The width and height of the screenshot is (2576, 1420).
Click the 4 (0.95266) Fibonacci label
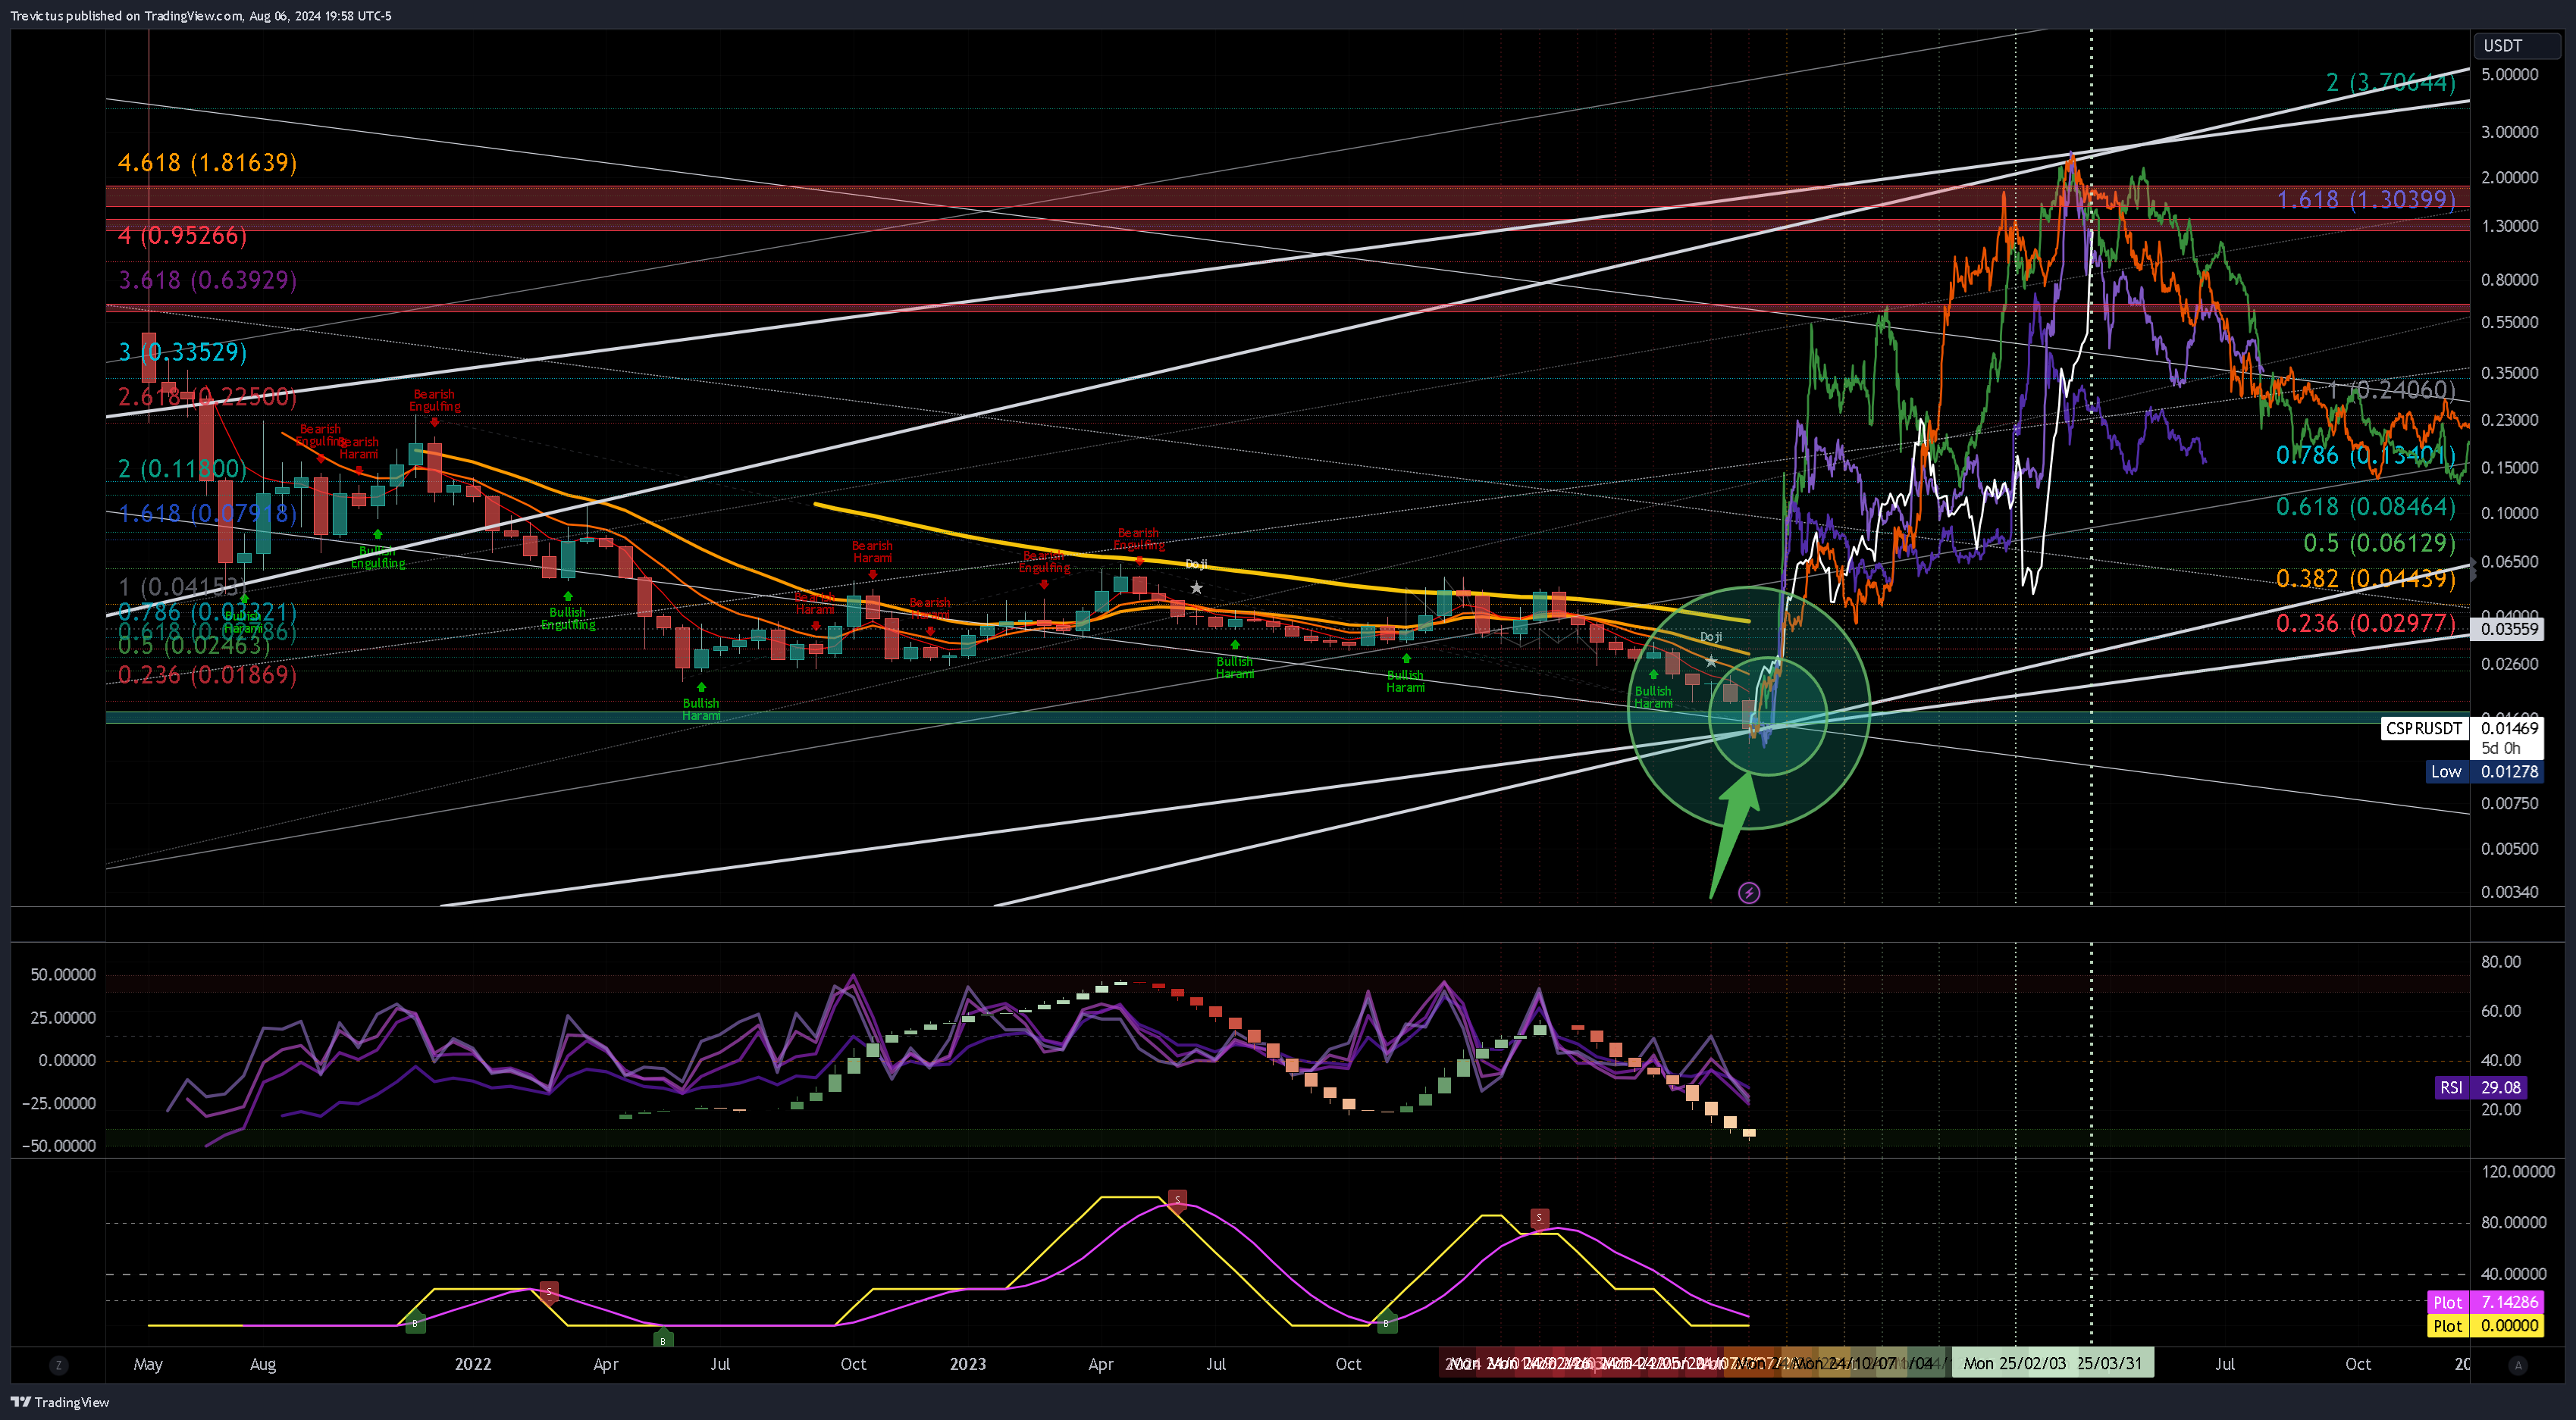coord(182,235)
